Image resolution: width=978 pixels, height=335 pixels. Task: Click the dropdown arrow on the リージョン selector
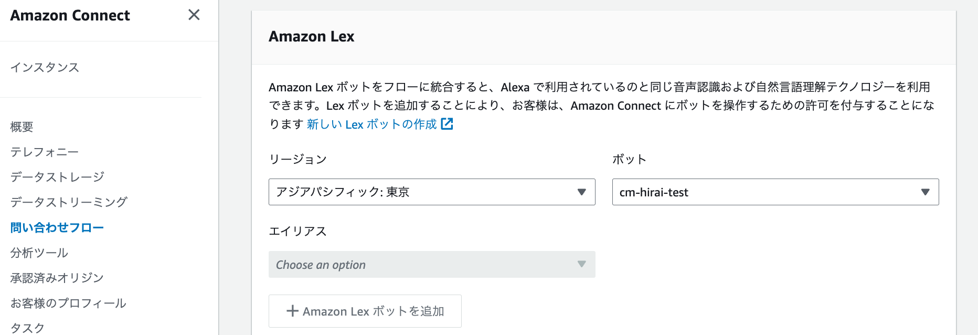click(x=581, y=192)
